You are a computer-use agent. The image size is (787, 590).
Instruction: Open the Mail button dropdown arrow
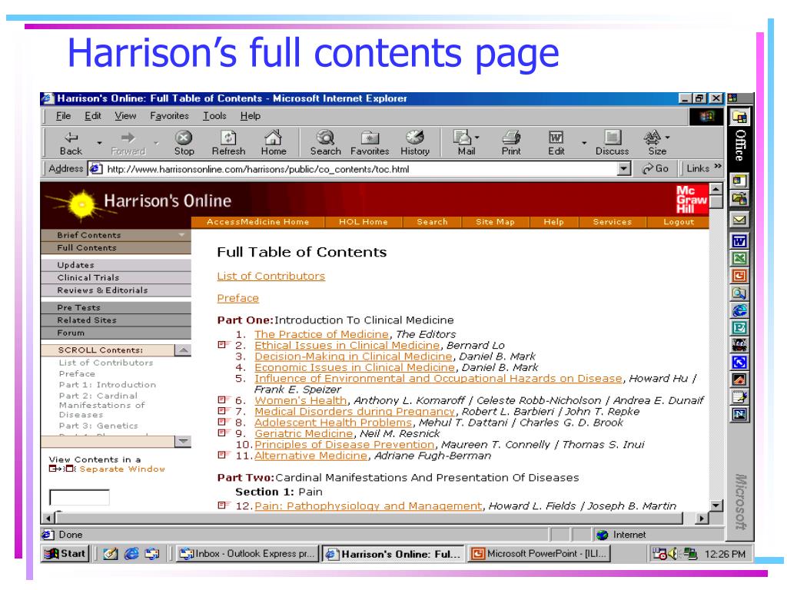tap(477, 137)
